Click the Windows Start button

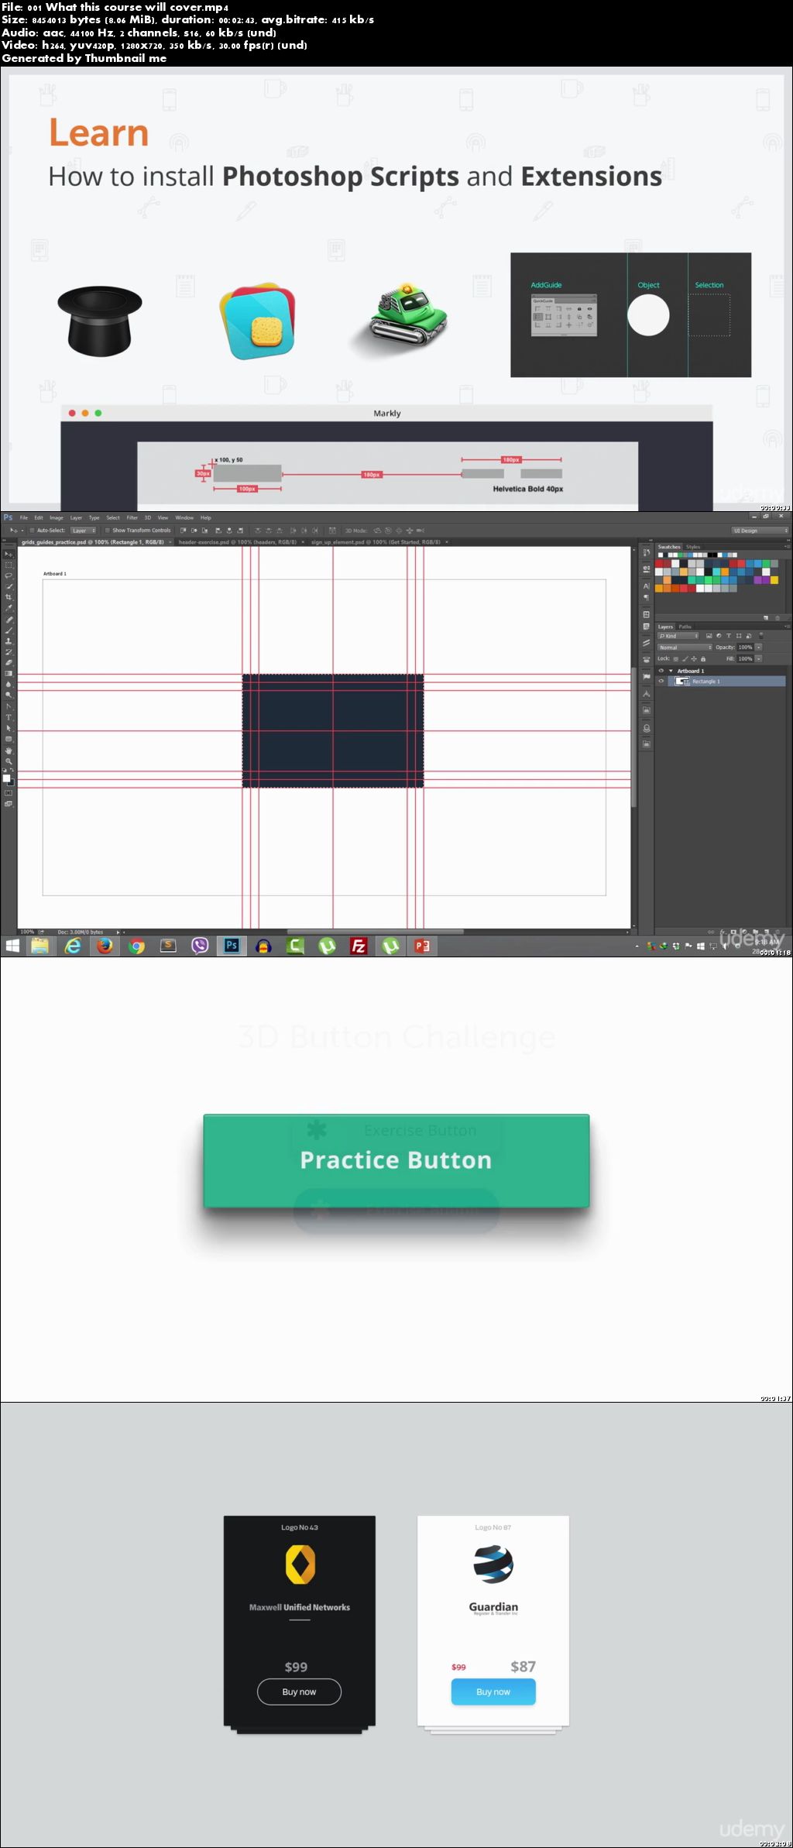click(x=12, y=946)
